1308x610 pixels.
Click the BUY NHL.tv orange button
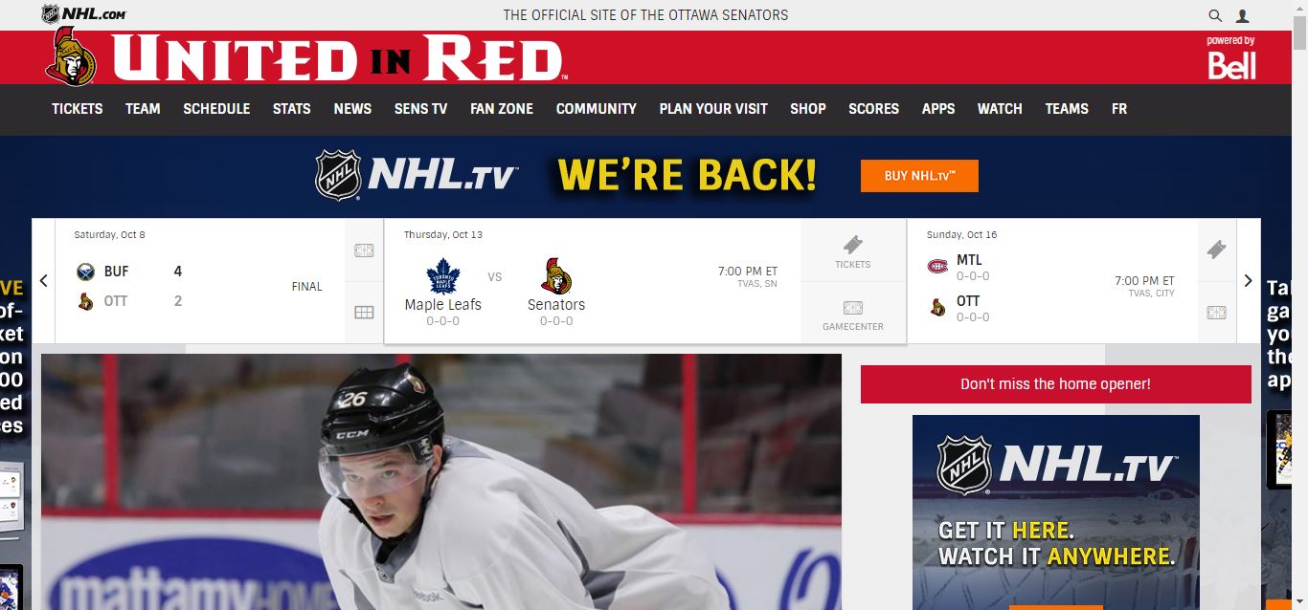pyautogui.click(x=919, y=176)
